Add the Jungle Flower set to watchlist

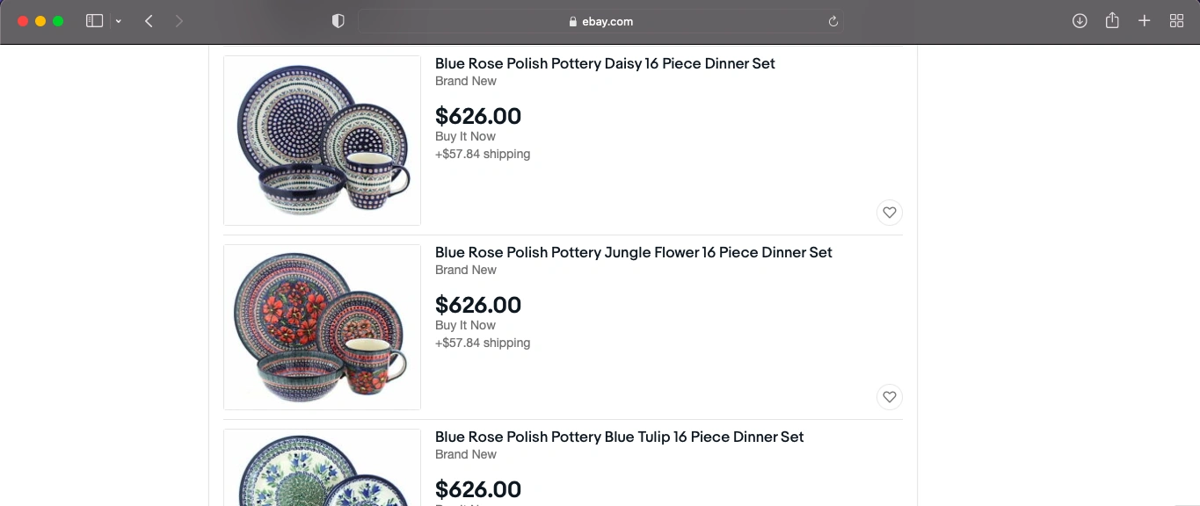890,397
